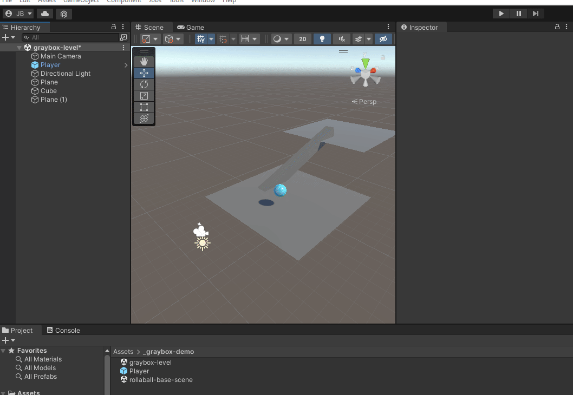Open Player prefab via arrow chevron
Image resolution: width=573 pixels, height=395 pixels.
[126, 65]
